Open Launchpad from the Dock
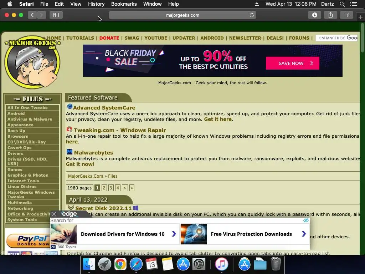This screenshot has width=365, height=274. click(105, 264)
